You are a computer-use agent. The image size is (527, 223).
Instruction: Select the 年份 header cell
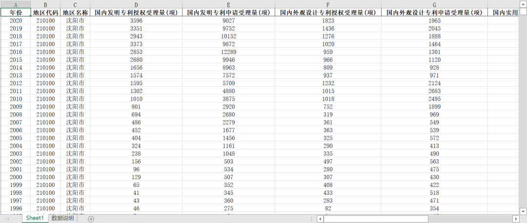(16, 13)
